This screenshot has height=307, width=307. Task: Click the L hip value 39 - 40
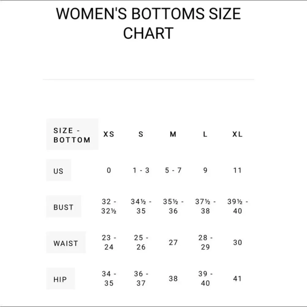pos(205,278)
